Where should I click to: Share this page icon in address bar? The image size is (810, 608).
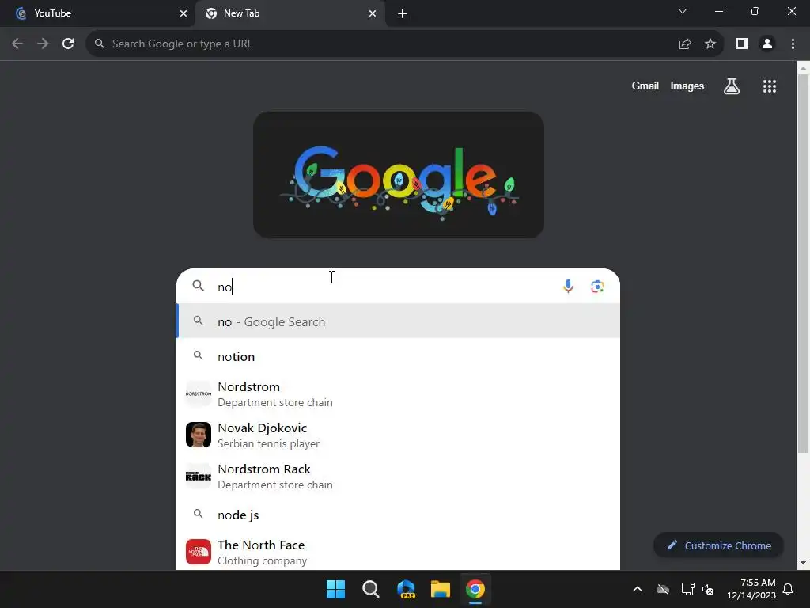pyautogui.click(x=685, y=44)
